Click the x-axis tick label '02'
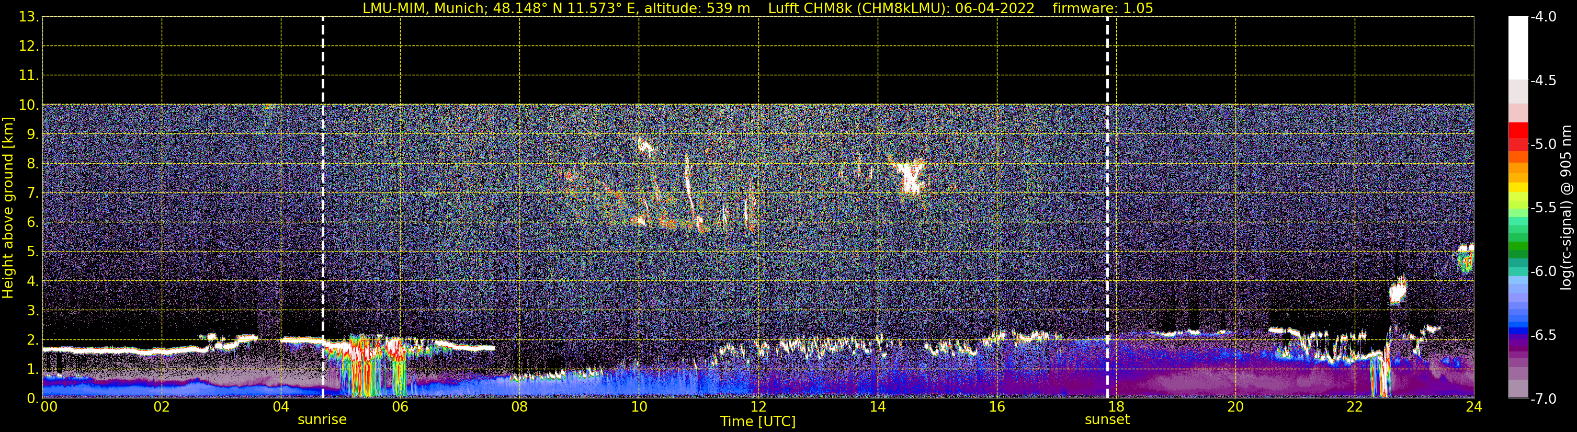This screenshot has height=432, width=1577. pyautogui.click(x=162, y=407)
